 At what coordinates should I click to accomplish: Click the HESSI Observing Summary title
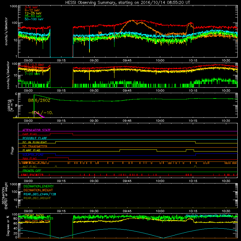click(x=127, y=2)
